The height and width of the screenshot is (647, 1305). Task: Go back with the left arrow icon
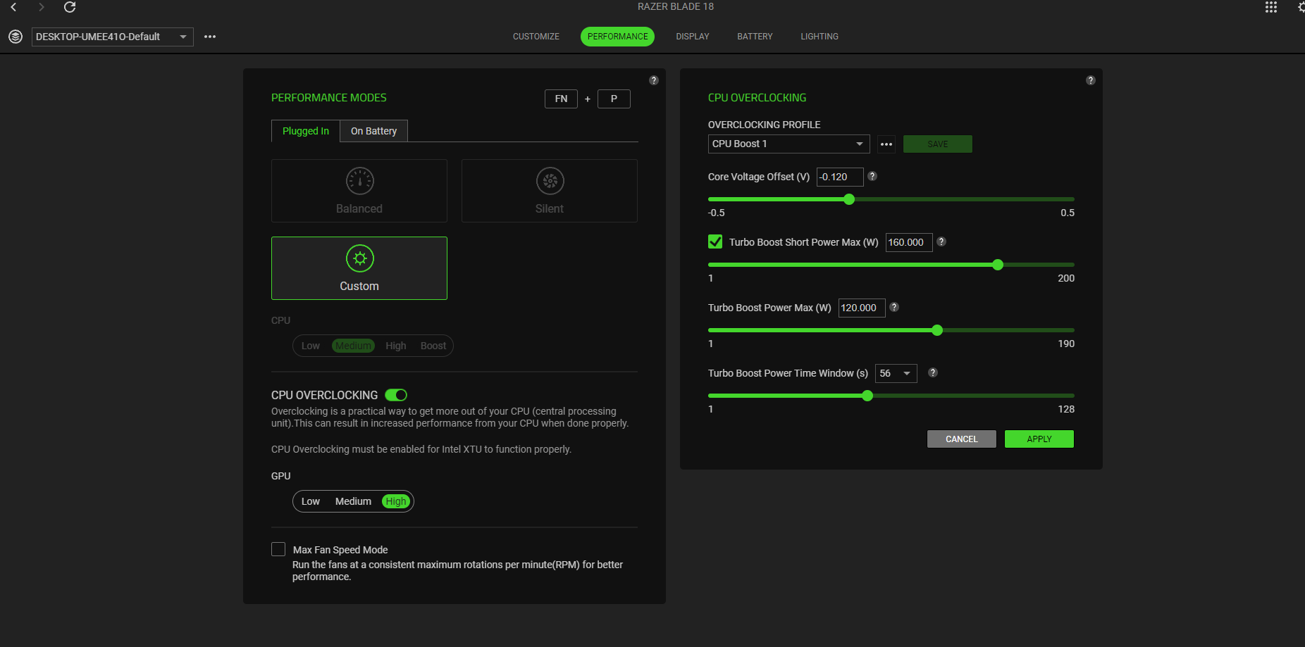click(x=13, y=7)
